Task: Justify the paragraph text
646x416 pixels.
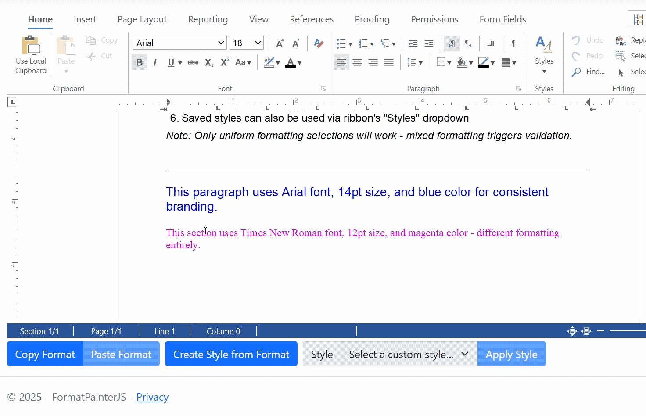Action: coord(389,63)
